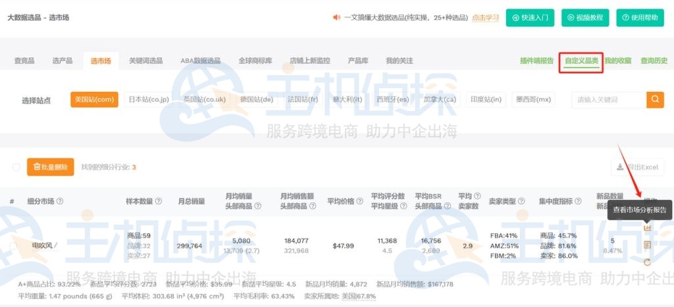Open 关键词选品 tab

click(145, 61)
